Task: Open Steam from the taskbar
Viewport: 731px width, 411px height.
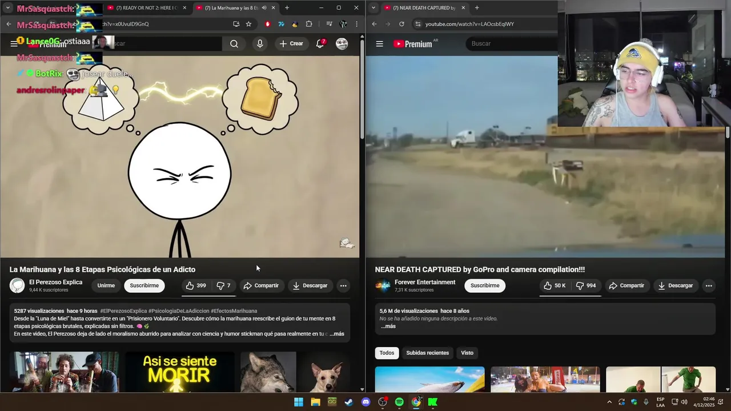Action: pos(348,402)
